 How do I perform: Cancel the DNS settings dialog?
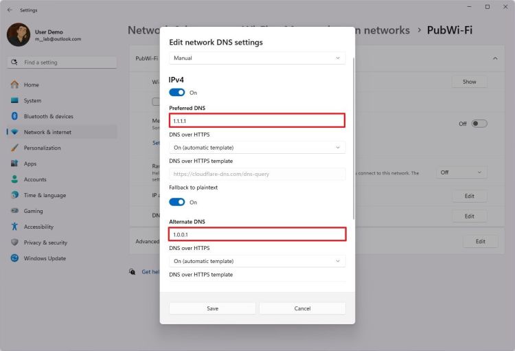coord(302,308)
